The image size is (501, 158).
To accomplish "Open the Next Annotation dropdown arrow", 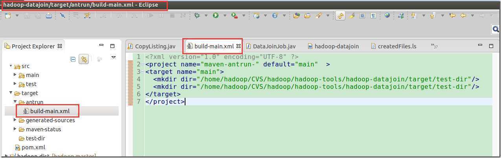I will 423,16.
